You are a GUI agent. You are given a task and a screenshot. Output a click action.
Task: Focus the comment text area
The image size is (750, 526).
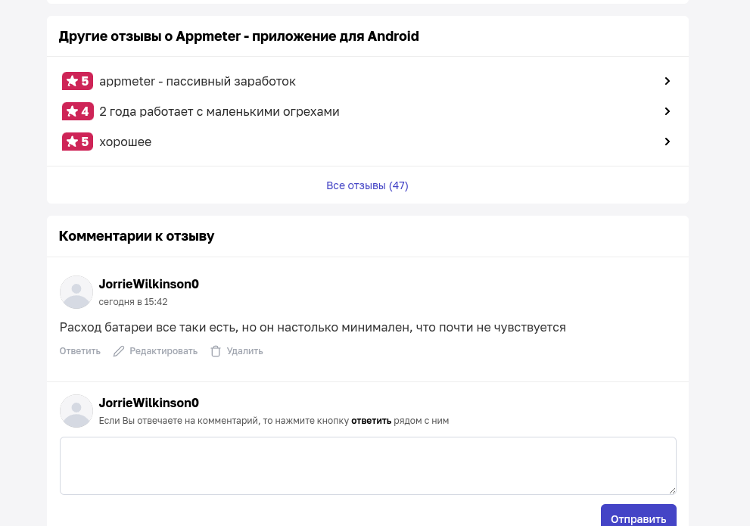(368, 465)
